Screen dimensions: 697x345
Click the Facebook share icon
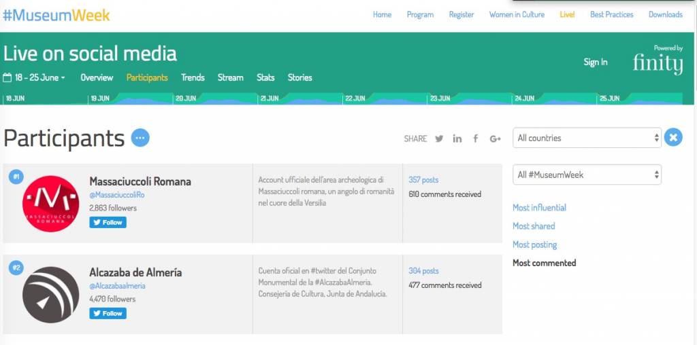475,139
